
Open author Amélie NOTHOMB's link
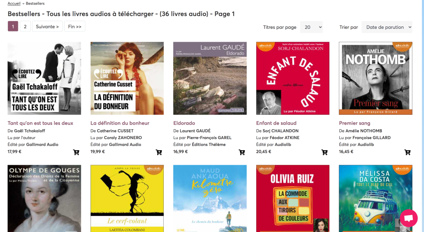tap(364, 131)
